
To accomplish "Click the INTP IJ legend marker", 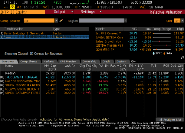I will [x=154, y=54].
